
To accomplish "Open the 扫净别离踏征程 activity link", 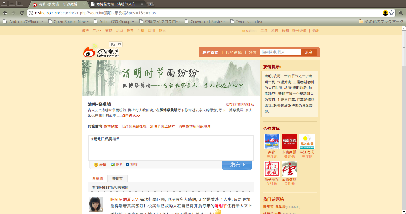I will coord(134,126).
